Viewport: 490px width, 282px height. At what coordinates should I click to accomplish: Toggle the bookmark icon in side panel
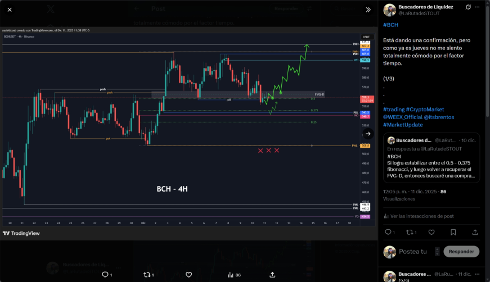coord(453,232)
